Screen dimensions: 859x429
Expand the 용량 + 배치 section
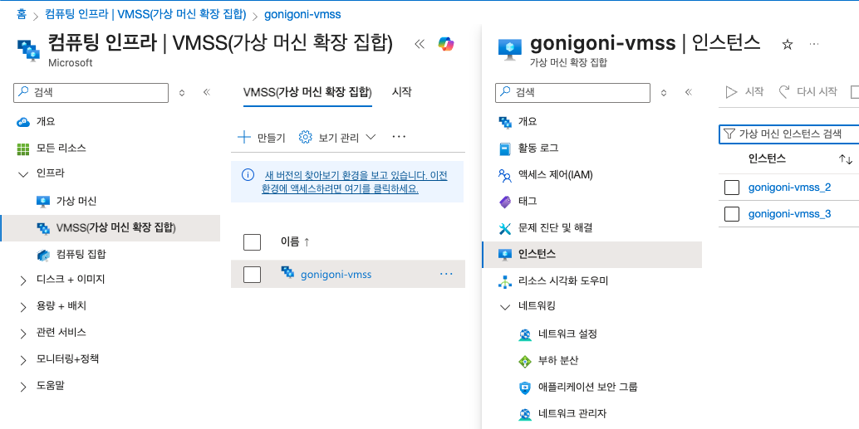[23, 307]
